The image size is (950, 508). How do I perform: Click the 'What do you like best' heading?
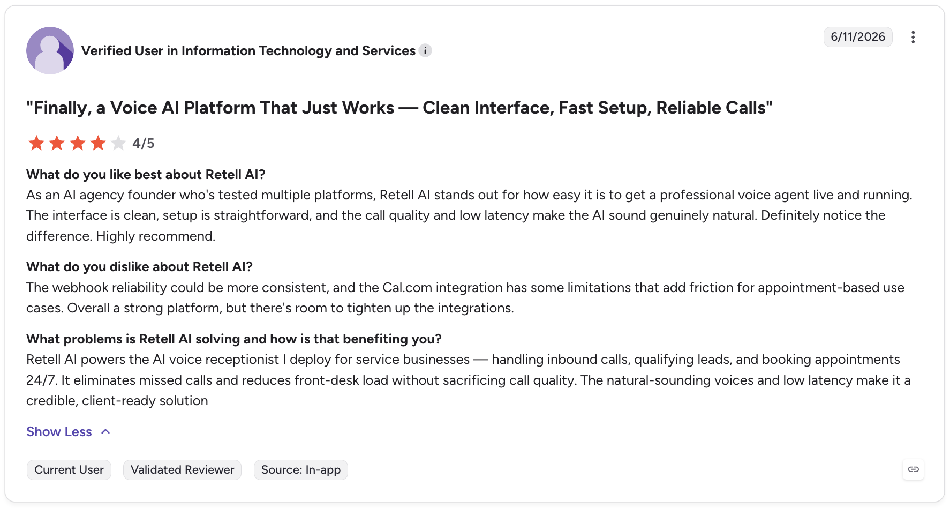tap(146, 175)
